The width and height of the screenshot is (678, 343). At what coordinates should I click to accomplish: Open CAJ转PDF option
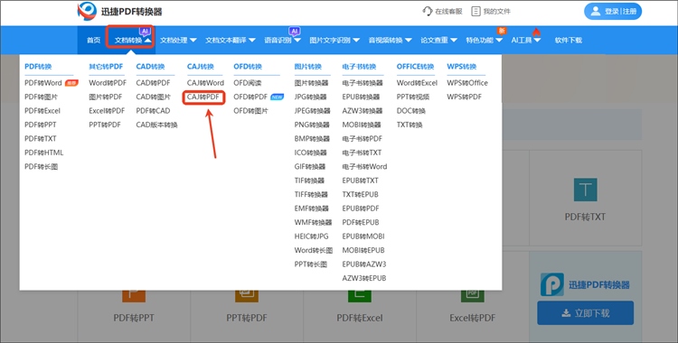203,97
